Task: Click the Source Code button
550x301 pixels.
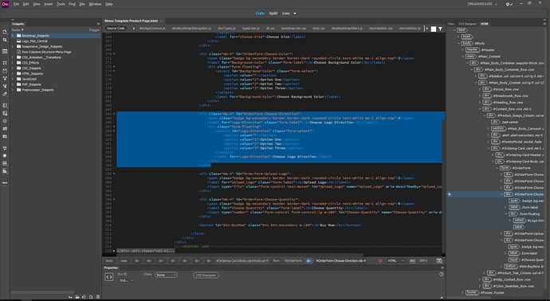Action: [x=116, y=29]
